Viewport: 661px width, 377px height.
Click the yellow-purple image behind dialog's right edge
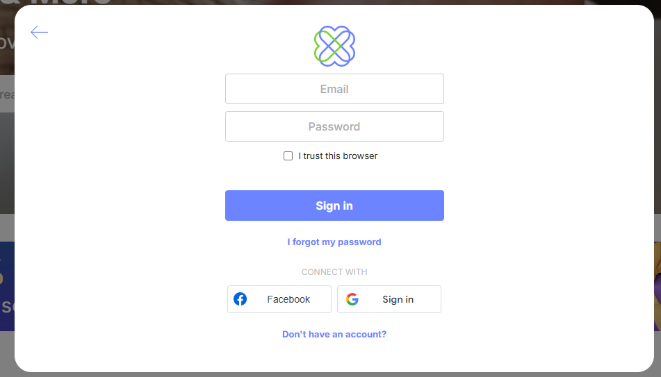tap(658, 286)
